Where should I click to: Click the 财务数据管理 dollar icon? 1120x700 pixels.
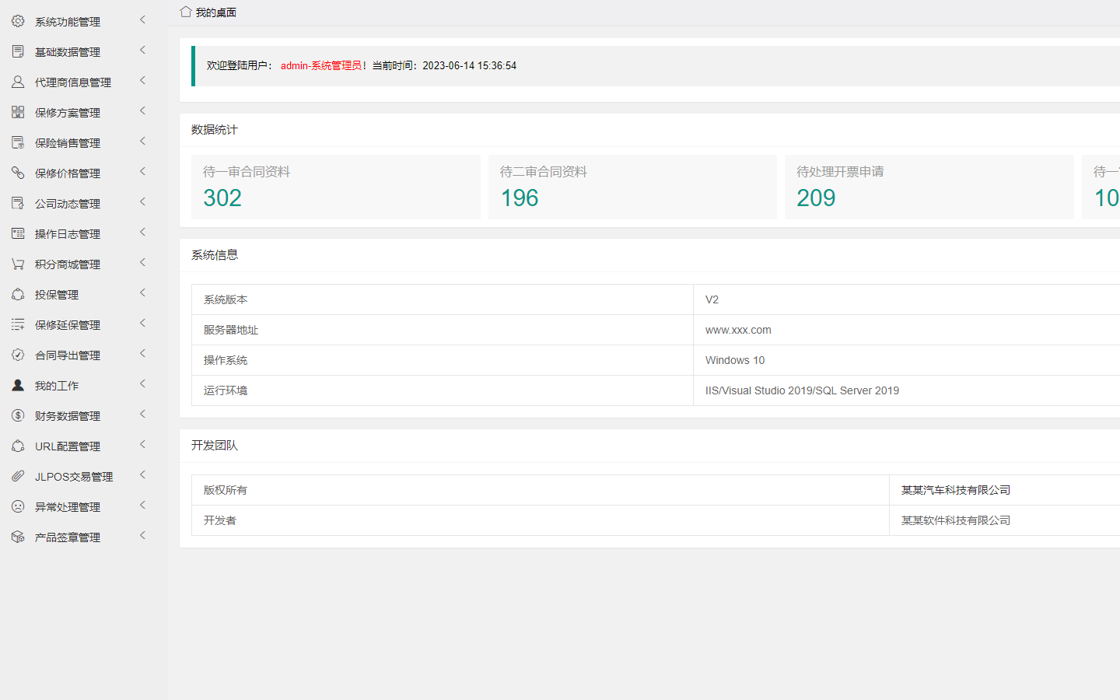click(x=18, y=415)
